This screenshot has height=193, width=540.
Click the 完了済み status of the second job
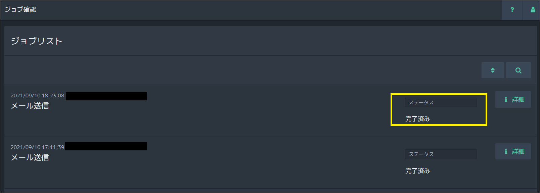click(x=417, y=171)
